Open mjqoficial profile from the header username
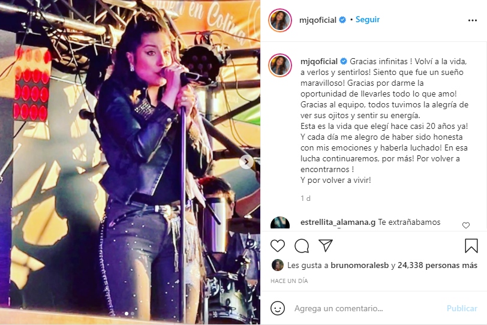The height and width of the screenshot is (325, 487). tap(318, 20)
